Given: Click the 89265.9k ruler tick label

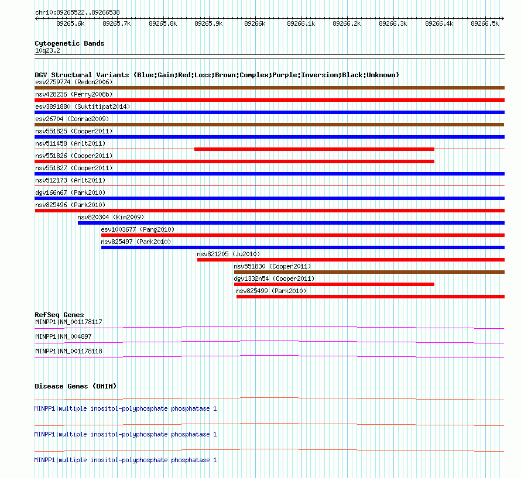Looking at the screenshot, I should point(208,23).
